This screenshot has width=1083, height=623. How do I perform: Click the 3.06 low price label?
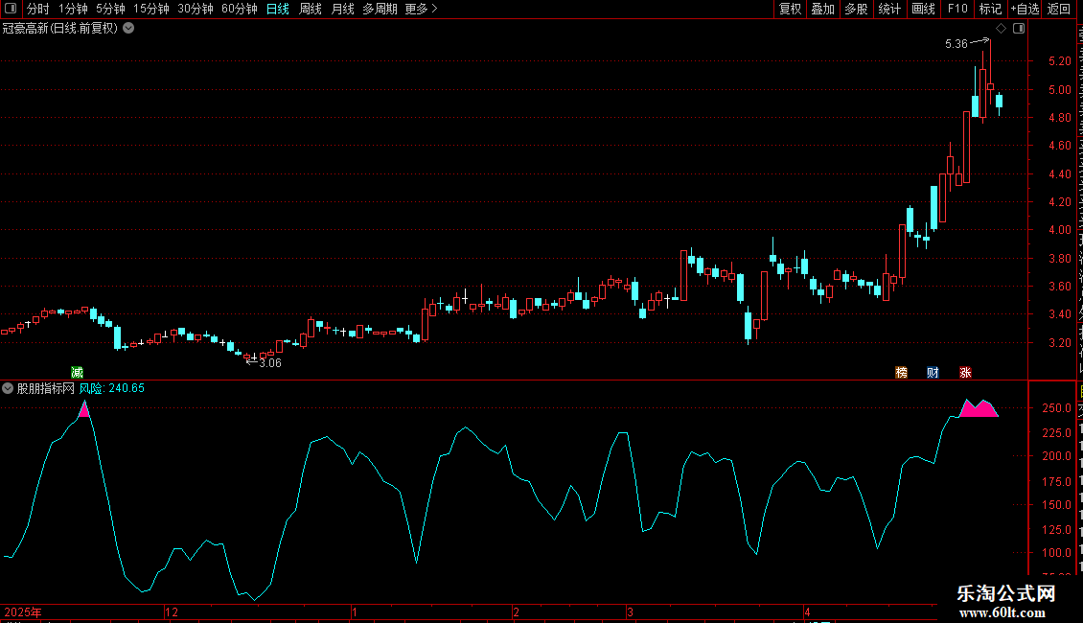pos(270,363)
